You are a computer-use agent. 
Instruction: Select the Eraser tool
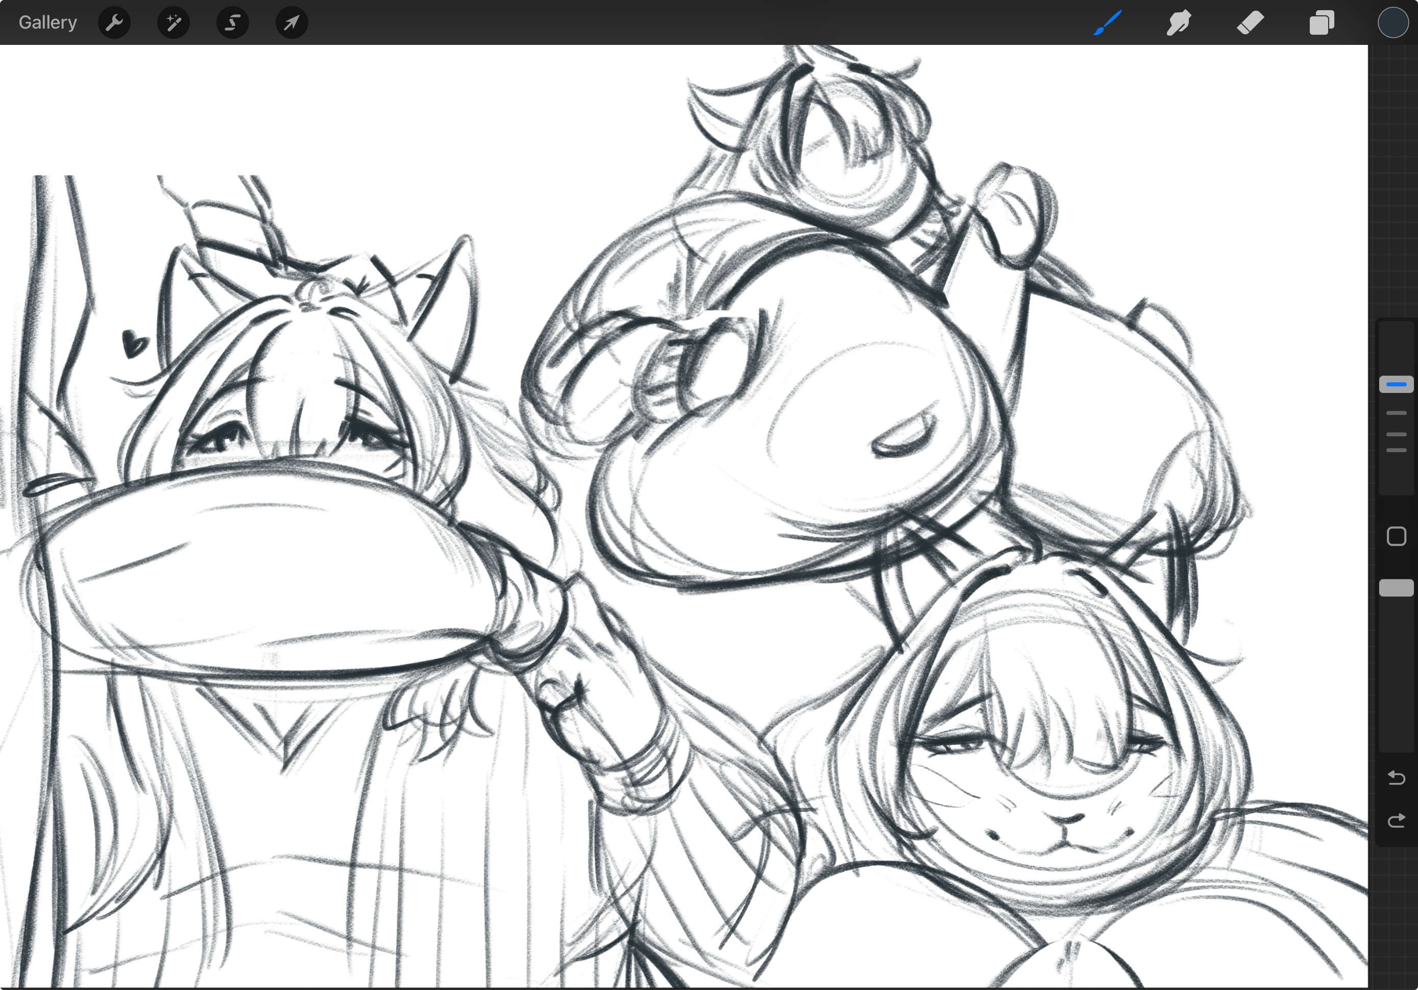pyautogui.click(x=1250, y=23)
